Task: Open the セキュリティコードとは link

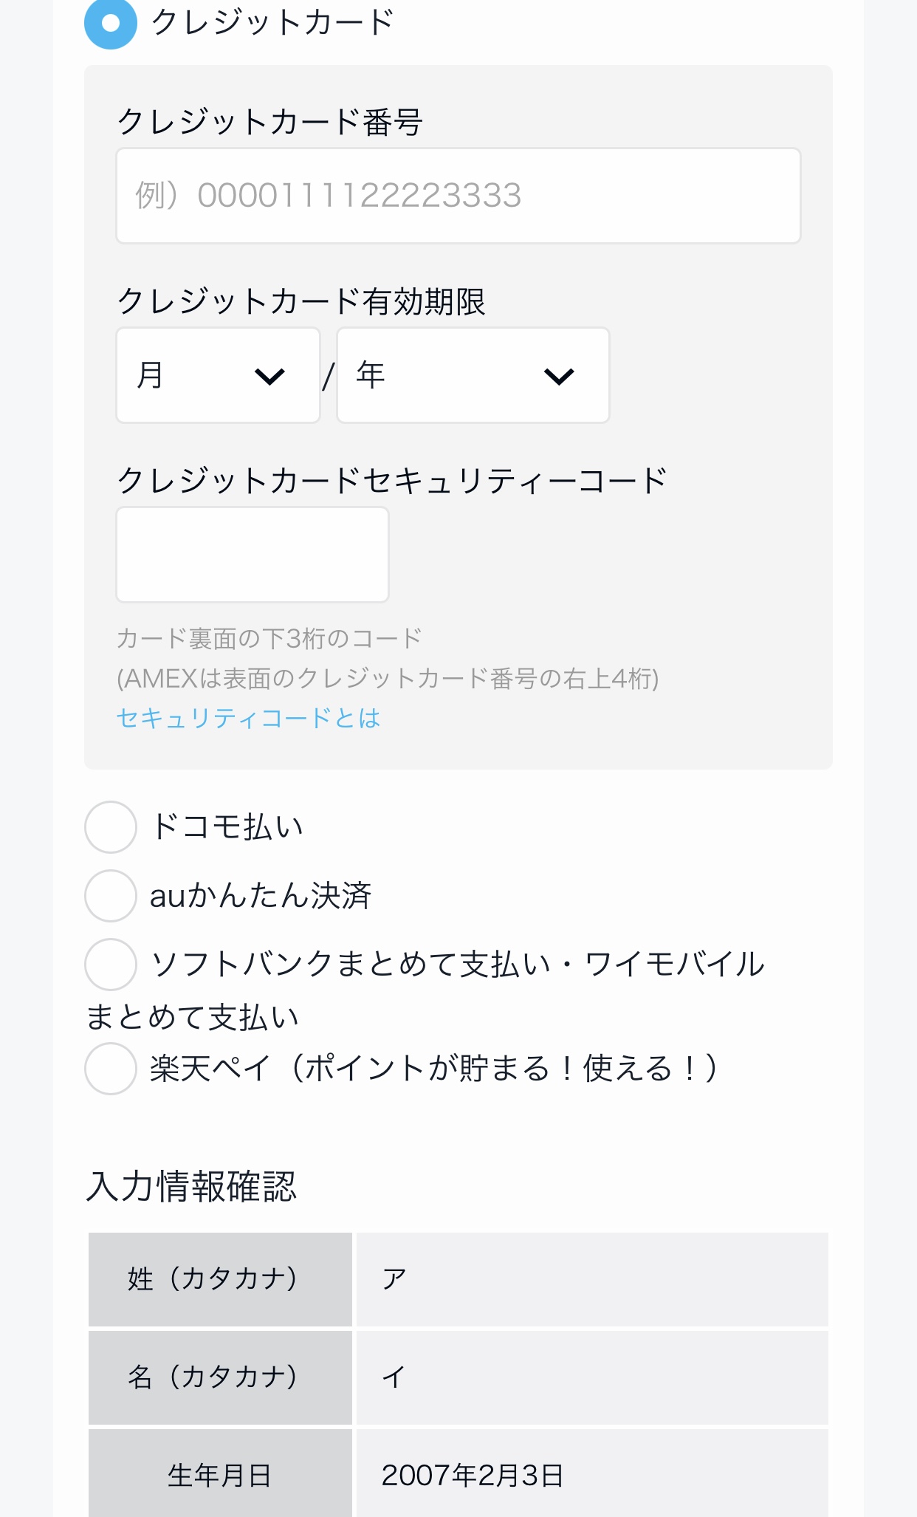Action: click(248, 718)
